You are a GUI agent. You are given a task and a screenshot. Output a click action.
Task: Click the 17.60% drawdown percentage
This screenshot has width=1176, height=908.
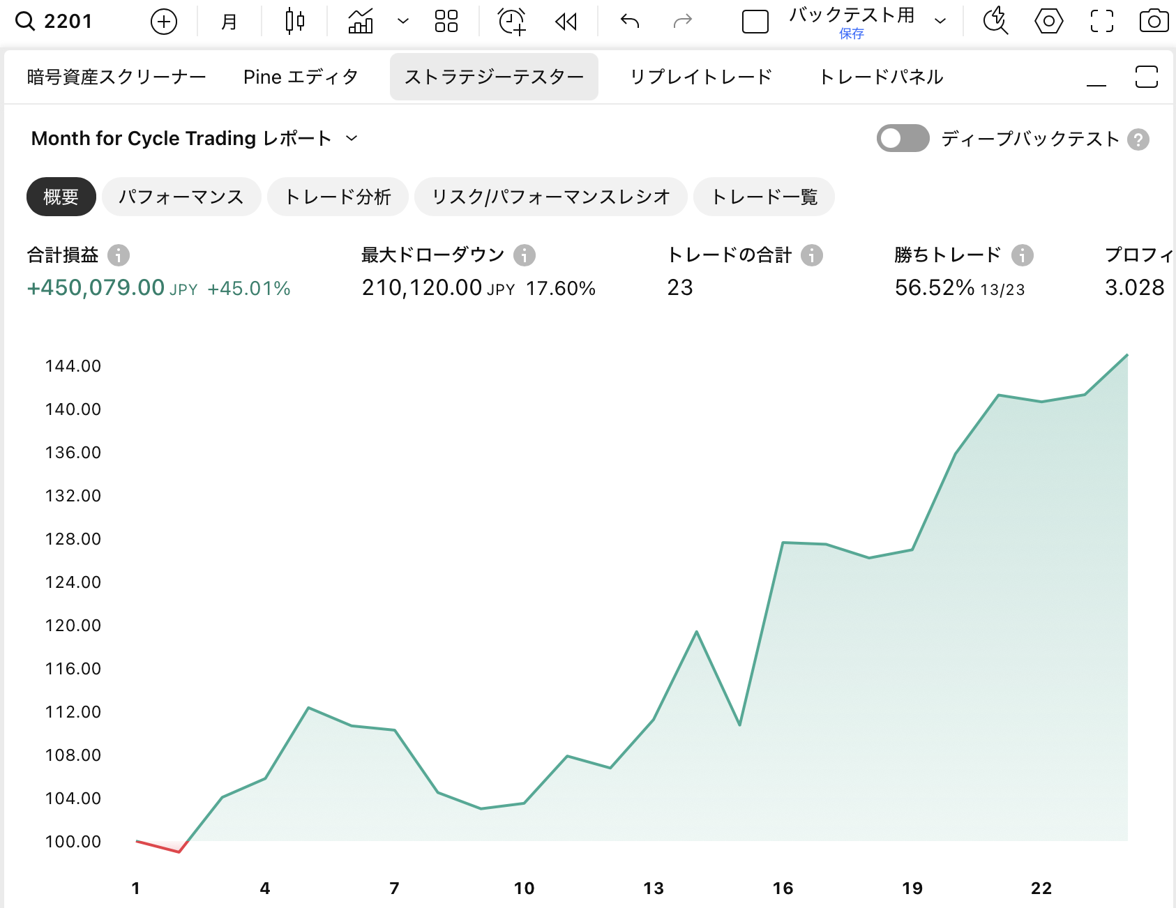pos(561,288)
